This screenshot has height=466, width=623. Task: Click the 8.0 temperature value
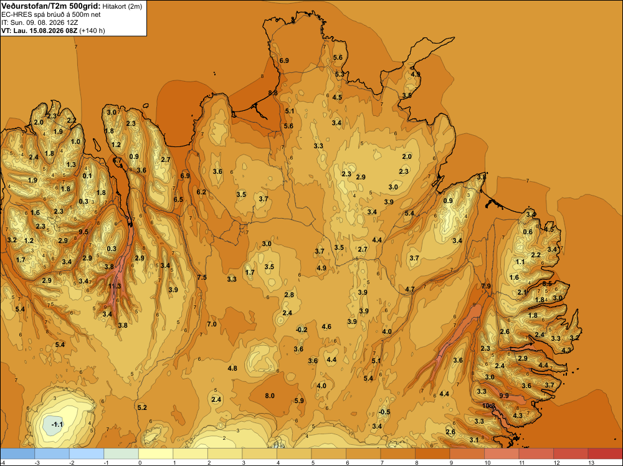270,396
